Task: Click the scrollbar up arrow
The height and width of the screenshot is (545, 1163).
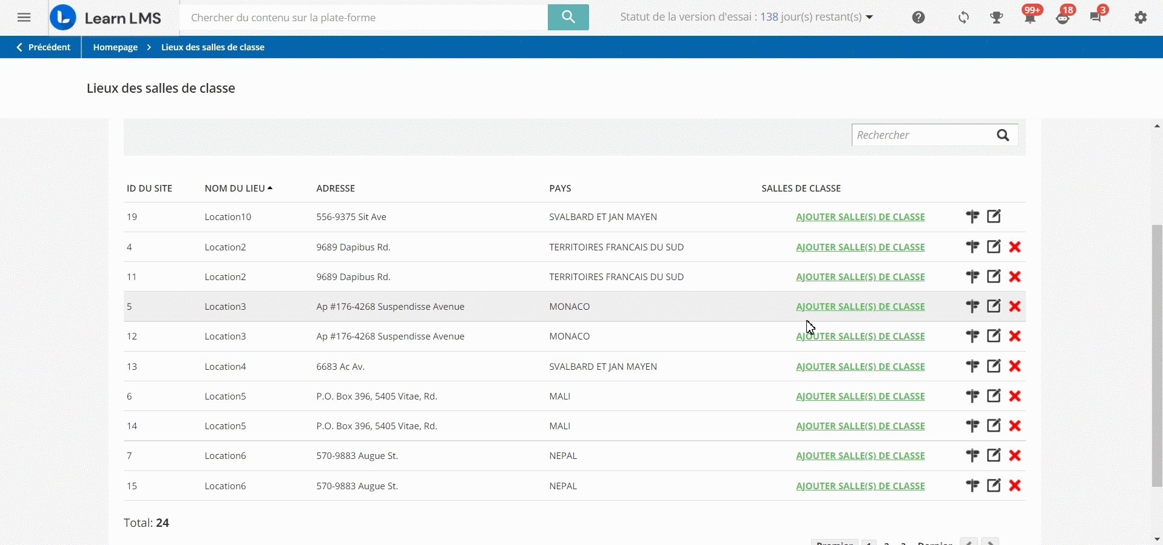Action: (1157, 126)
